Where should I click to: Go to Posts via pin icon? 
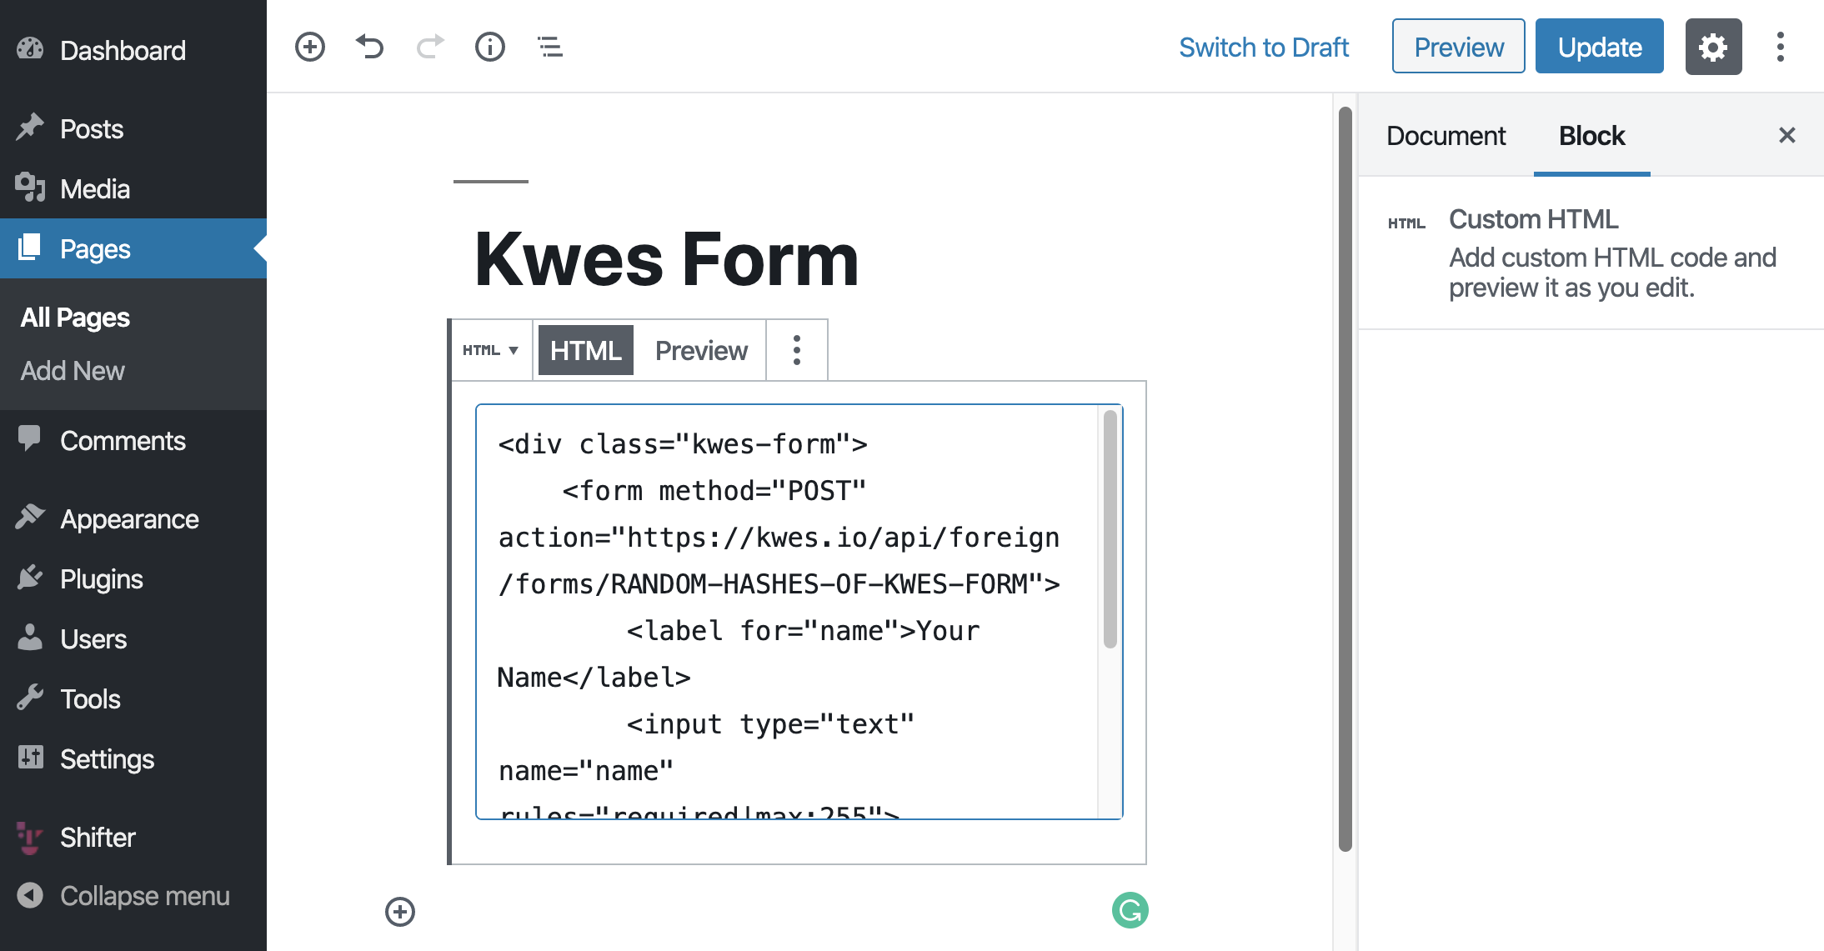[30, 128]
